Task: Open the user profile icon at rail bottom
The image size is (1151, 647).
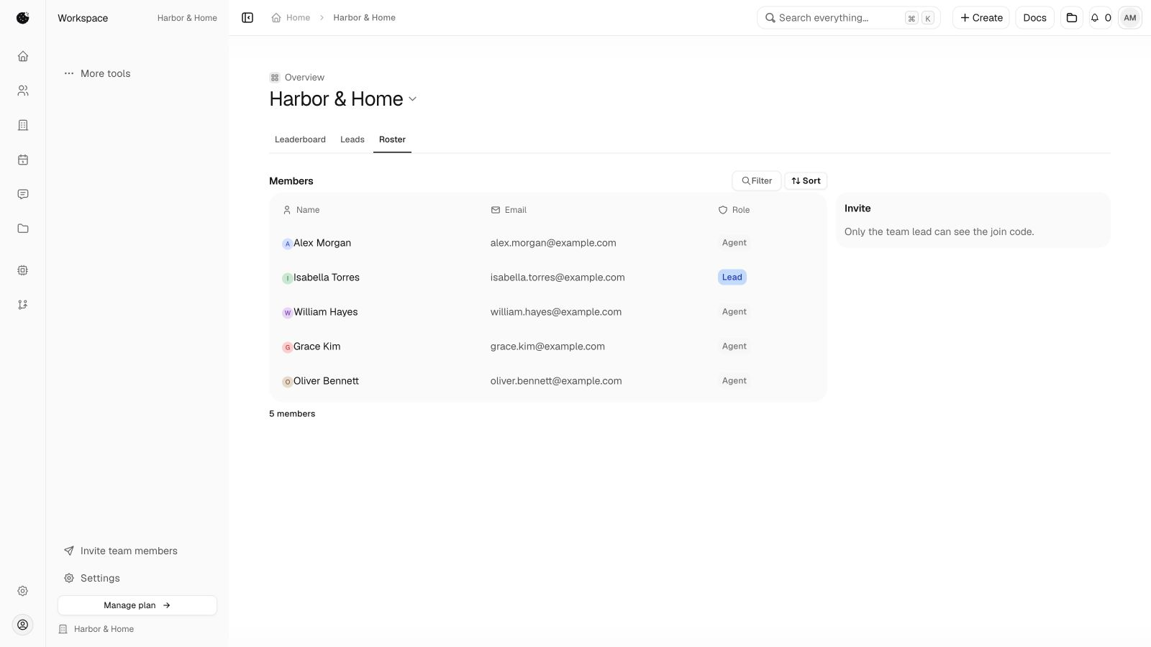Action: tap(23, 625)
